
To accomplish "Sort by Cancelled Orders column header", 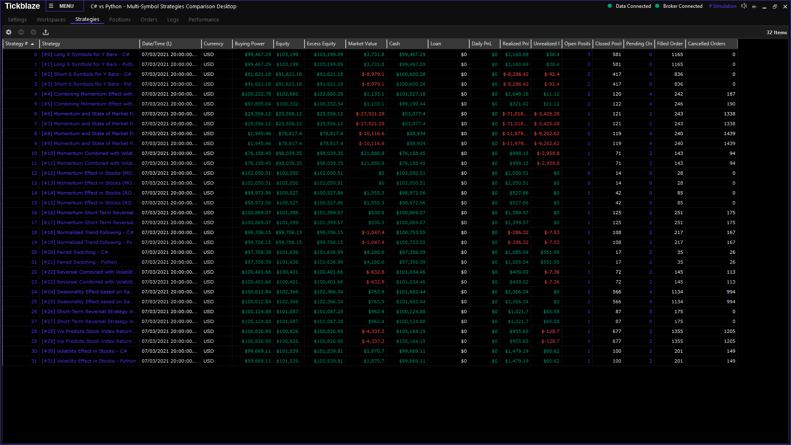I will (706, 44).
